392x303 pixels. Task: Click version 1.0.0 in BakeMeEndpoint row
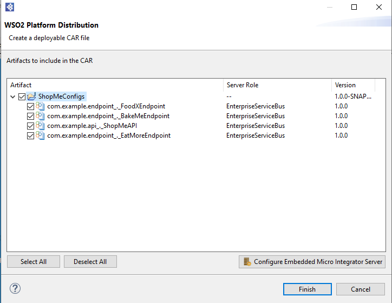pos(341,116)
